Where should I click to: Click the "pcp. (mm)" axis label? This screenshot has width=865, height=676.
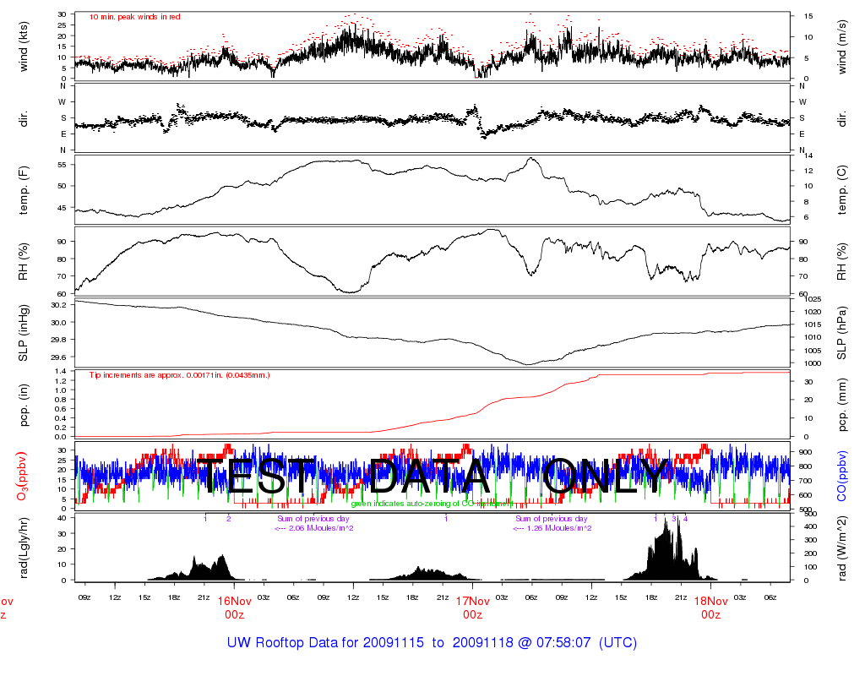[x=841, y=405]
